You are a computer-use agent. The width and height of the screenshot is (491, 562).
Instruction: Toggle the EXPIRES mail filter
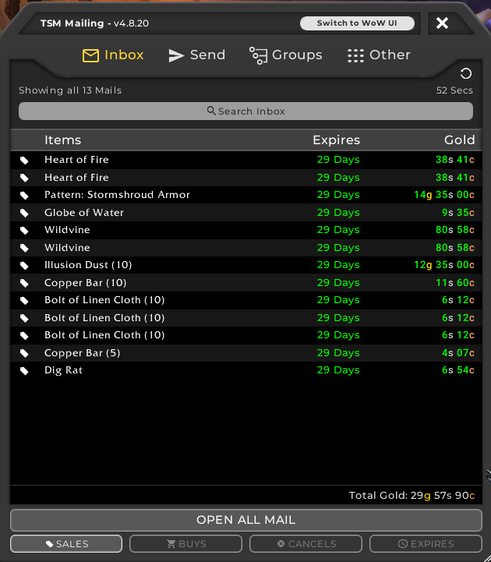[426, 544]
